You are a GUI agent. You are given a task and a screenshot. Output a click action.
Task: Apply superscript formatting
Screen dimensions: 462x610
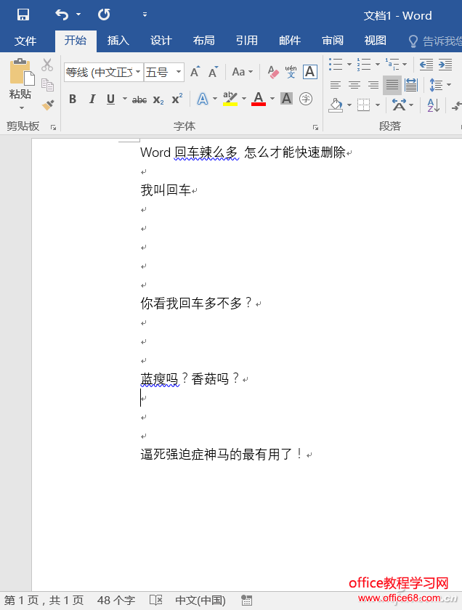[177, 99]
